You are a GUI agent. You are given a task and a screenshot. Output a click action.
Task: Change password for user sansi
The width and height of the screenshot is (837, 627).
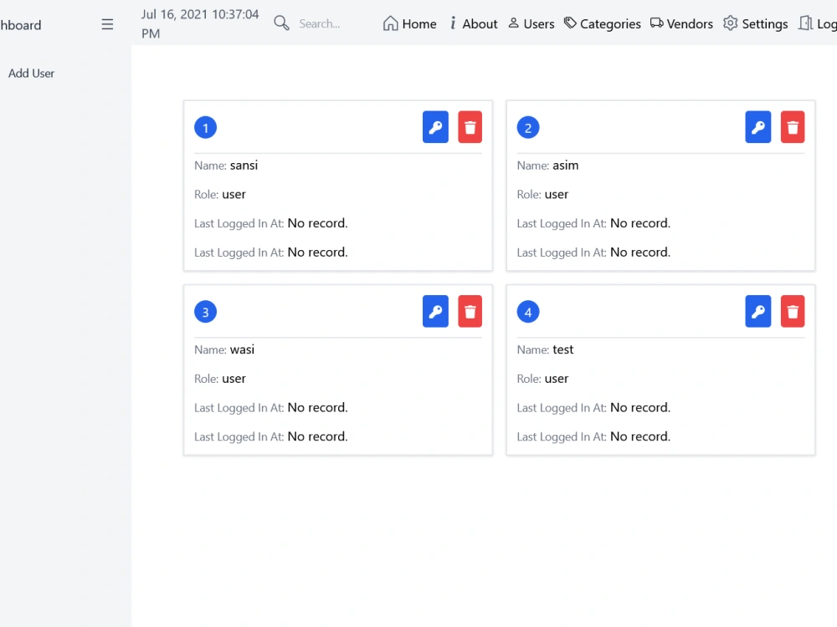coord(435,127)
